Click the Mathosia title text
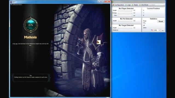Image resolution: width=175 pixels, height=98 pixels. point(30,37)
